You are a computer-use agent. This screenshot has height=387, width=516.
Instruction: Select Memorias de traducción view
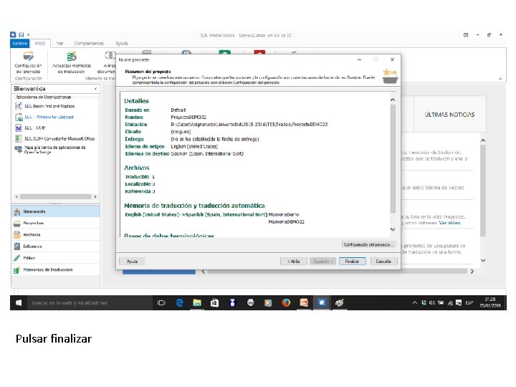[x=56, y=269]
